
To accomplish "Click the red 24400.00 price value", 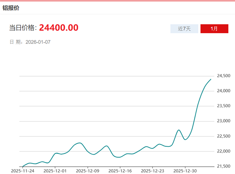I will pos(58,28).
